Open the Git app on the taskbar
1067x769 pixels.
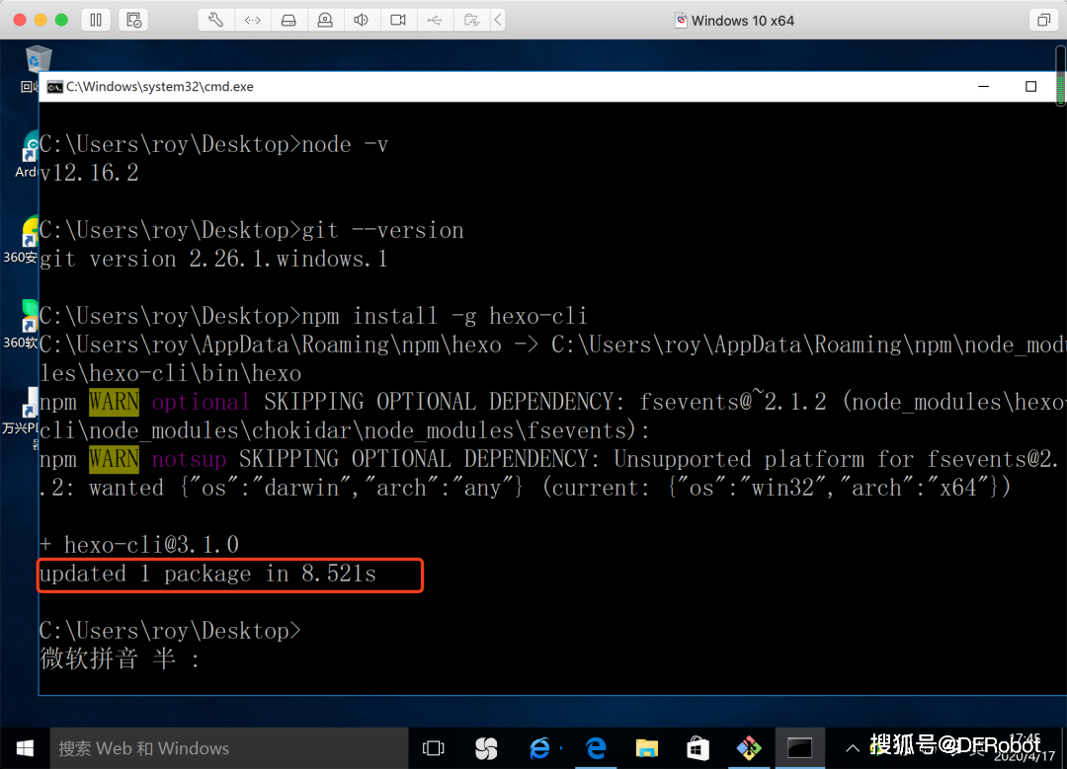[749, 748]
